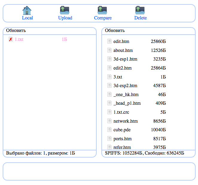Click the SPIFFS free space status text

pyautogui.click(x=144, y=153)
